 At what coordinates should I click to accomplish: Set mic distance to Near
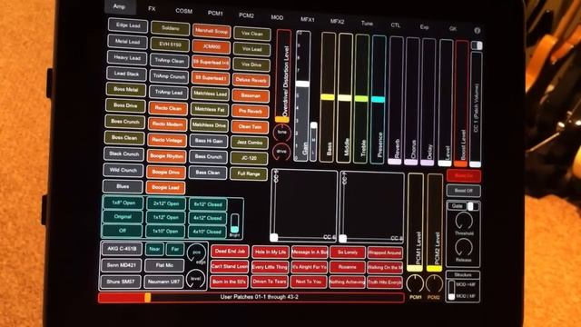coord(154,249)
